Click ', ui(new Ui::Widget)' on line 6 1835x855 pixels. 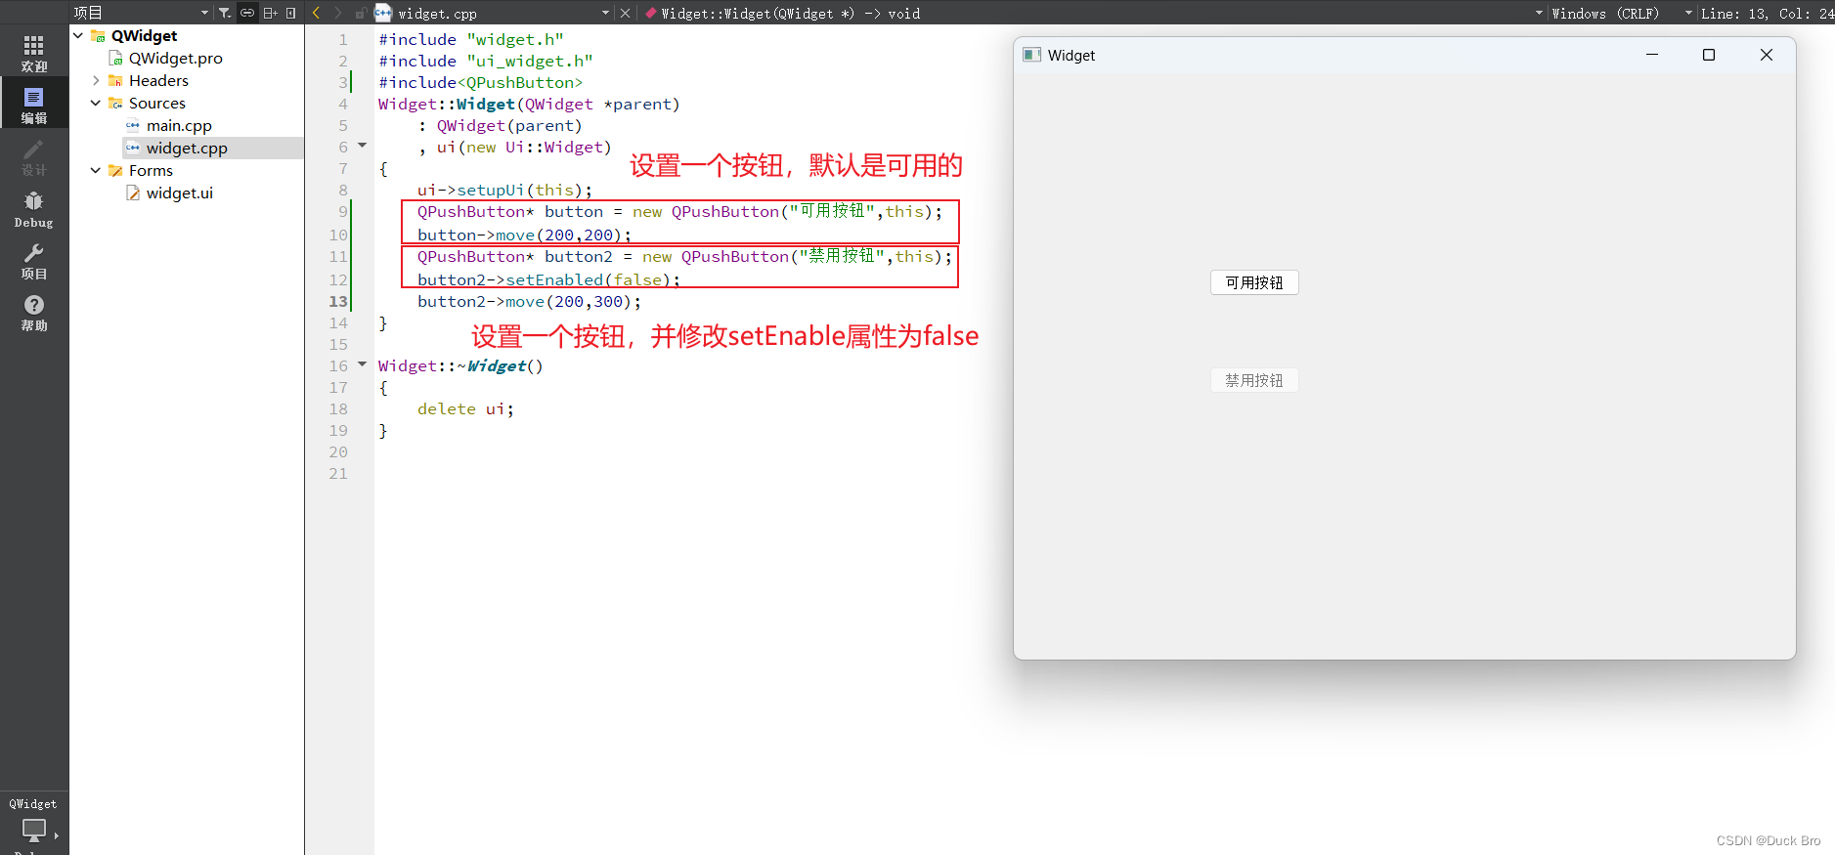514,147
